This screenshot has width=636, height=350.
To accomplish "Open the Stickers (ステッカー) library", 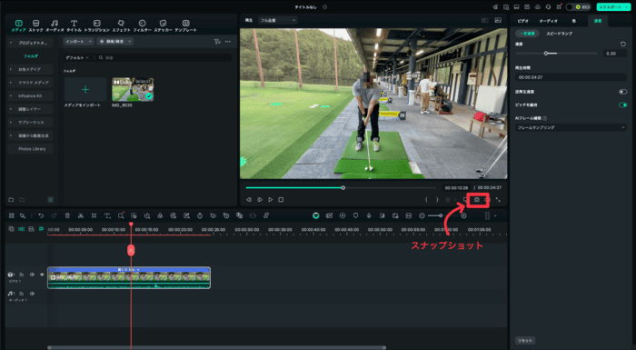I will (x=163, y=25).
